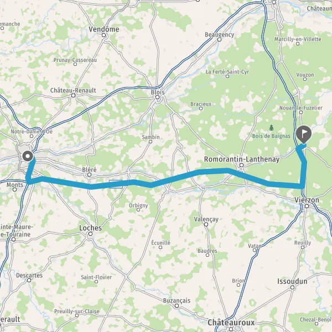Select the Vendôme city dot
The image size is (332, 332).
[104, 35]
